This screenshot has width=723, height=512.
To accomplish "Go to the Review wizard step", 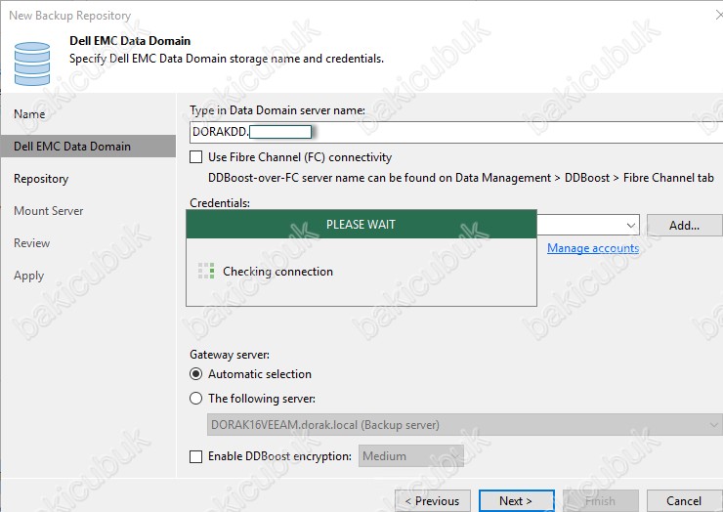I will coord(32,243).
